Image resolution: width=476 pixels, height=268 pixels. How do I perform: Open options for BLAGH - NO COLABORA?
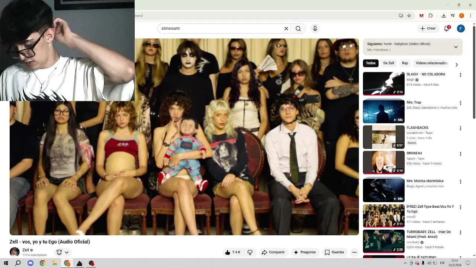[460, 75]
